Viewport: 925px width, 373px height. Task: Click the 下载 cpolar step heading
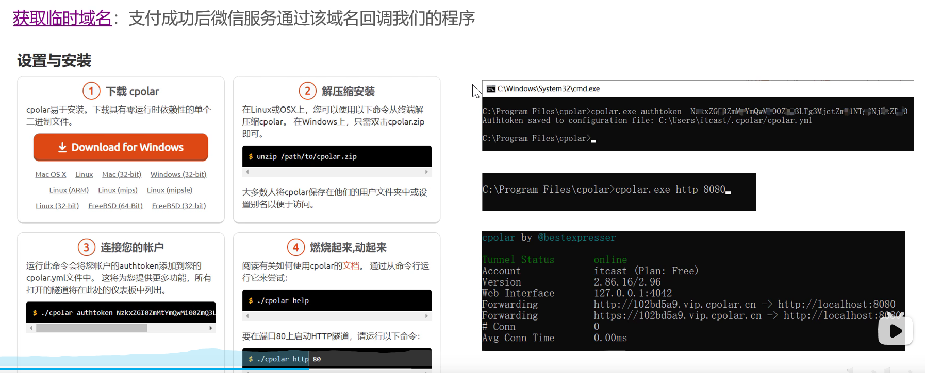133,91
